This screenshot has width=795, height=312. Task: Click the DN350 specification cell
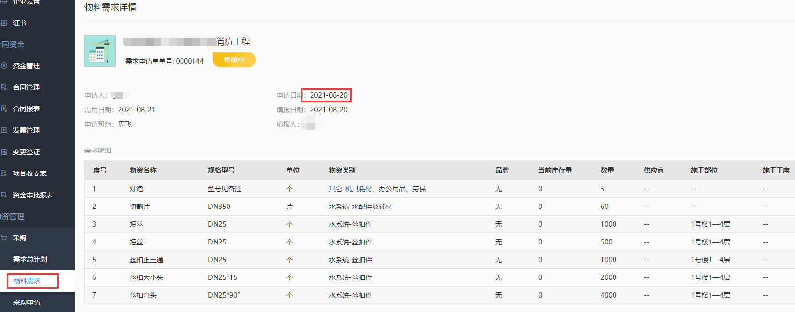219,207
